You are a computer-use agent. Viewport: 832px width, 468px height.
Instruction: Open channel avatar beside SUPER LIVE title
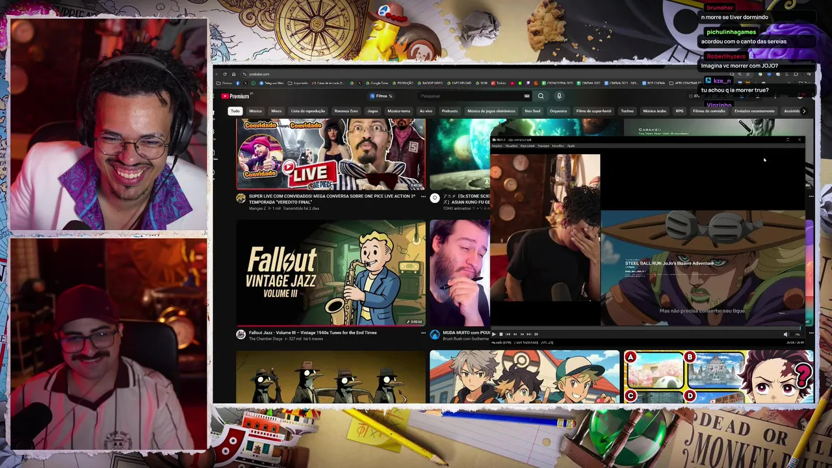click(241, 198)
